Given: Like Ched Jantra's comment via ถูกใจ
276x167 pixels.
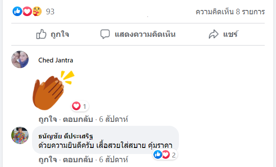Looking at the screenshot, I should (x=48, y=119).
